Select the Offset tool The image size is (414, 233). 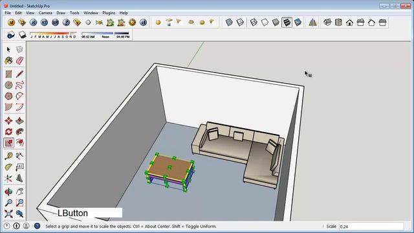[x=19, y=142]
